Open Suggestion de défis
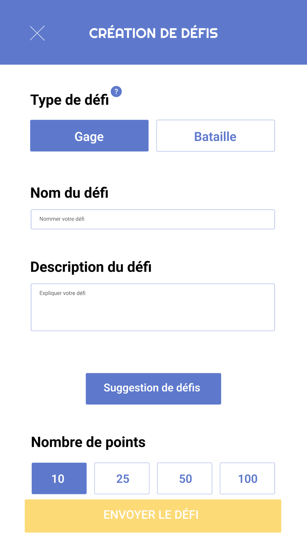 pos(153,389)
